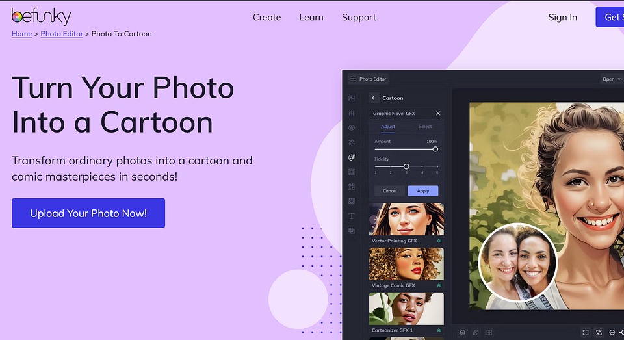Image resolution: width=624 pixels, height=340 pixels.
Task: Open the Textures sidebar icon
Action: [352, 231]
